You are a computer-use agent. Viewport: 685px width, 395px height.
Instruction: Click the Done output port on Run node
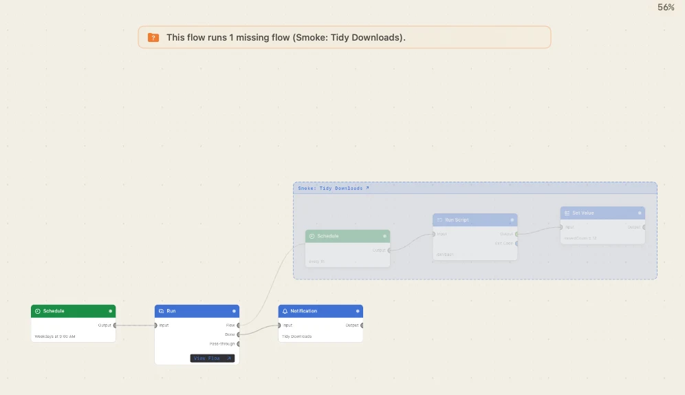pyautogui.click(x=239, y=334)
